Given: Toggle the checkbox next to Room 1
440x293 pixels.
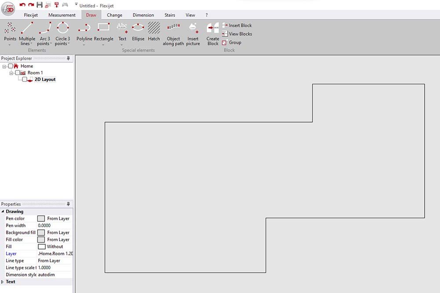Looking at the screenshot, I should (17, 72).
